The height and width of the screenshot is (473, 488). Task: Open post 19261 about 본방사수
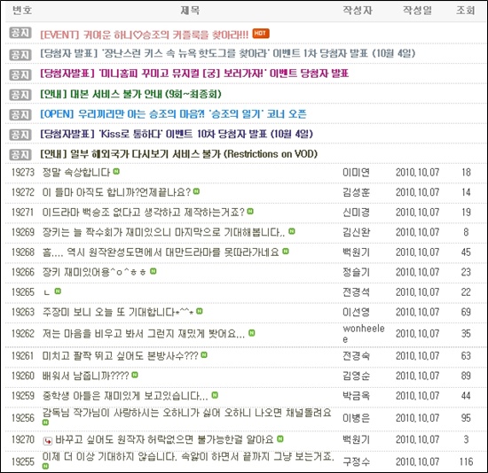point(120,355)
